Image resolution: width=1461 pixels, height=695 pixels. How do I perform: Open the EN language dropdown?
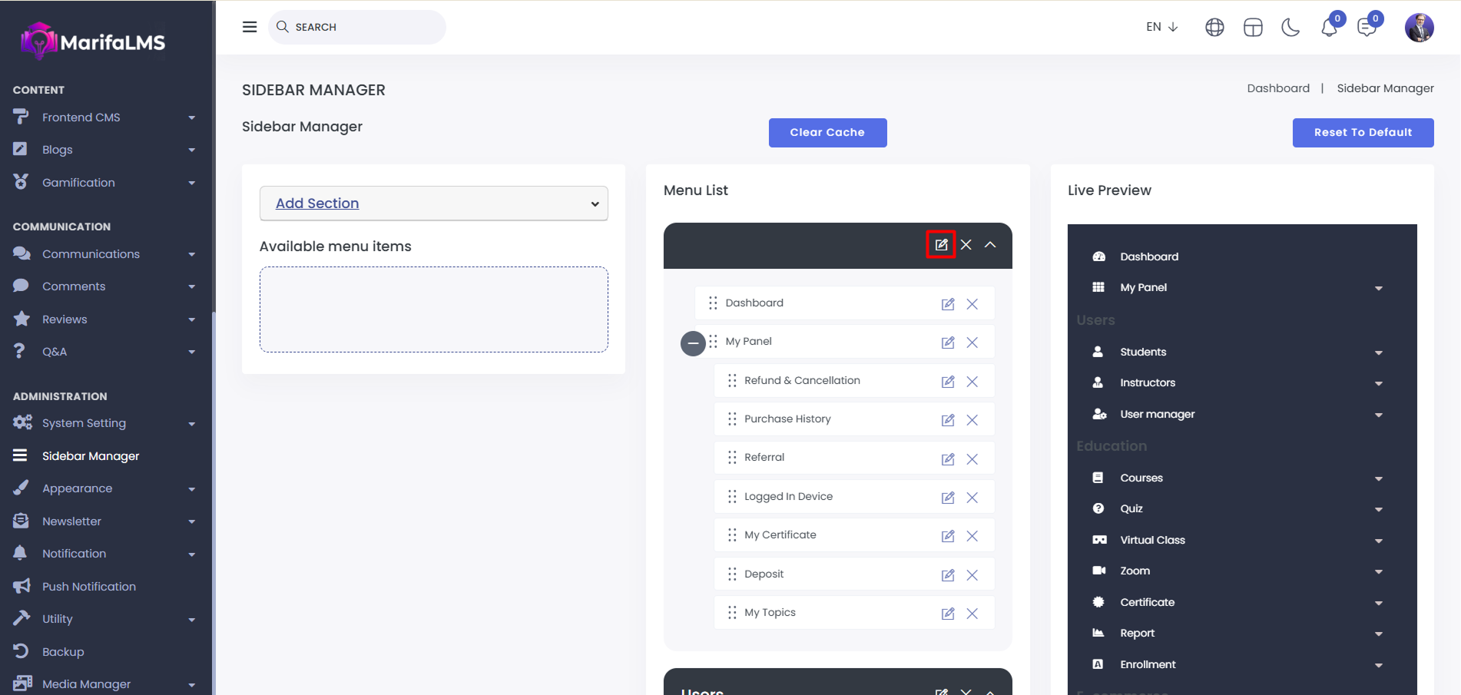(1161, 27)
